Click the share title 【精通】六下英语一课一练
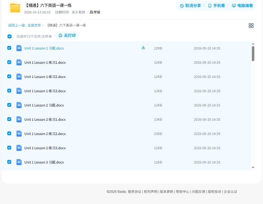Viewport: 263px width, 204px height. (48, 5)
